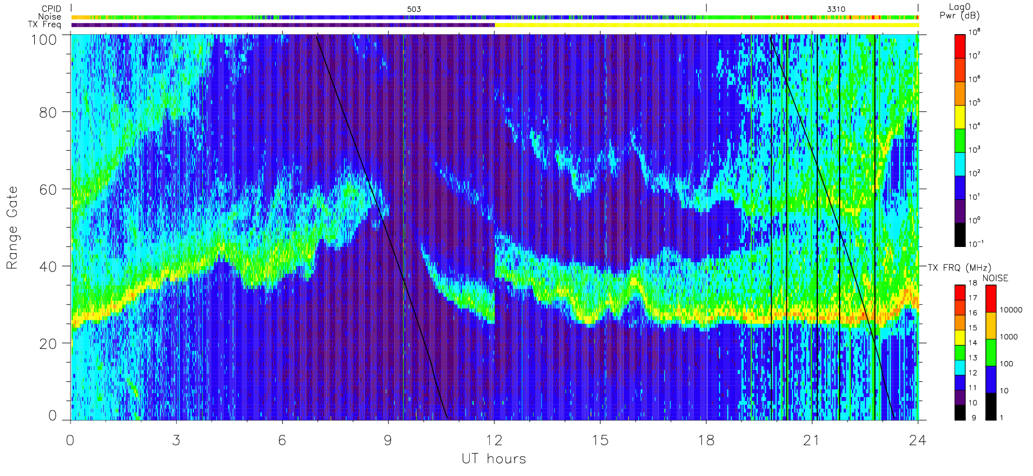Click x-axis tick label 15 UT hours
The height and width of the screenshot is (476, 1033).
600,440
